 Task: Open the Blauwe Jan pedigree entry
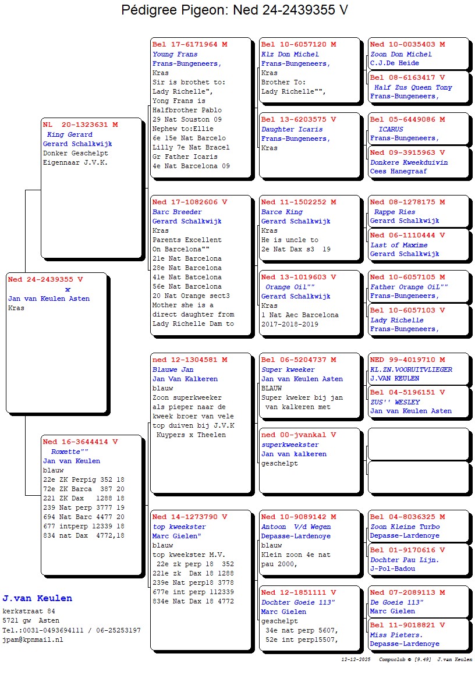point(200,422)
